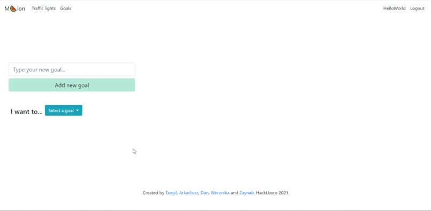This screenshot has width=431, height=211.
Task: Open Tangil's creator link
Action: pos(171,193)
